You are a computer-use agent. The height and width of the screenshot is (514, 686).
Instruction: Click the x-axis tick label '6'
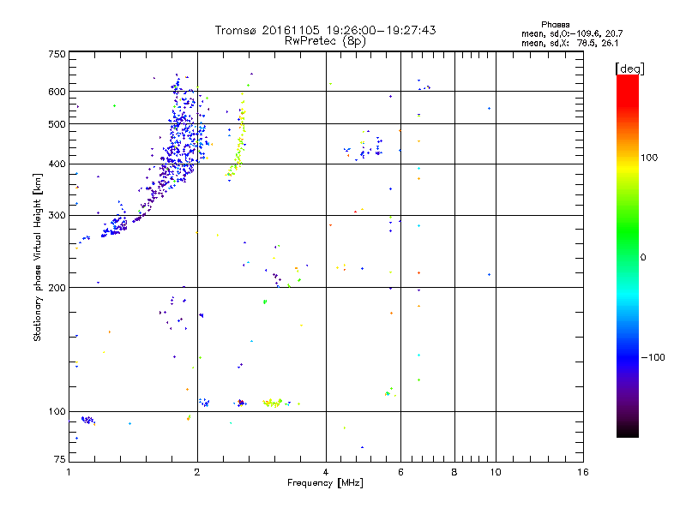tap(400, 472)
